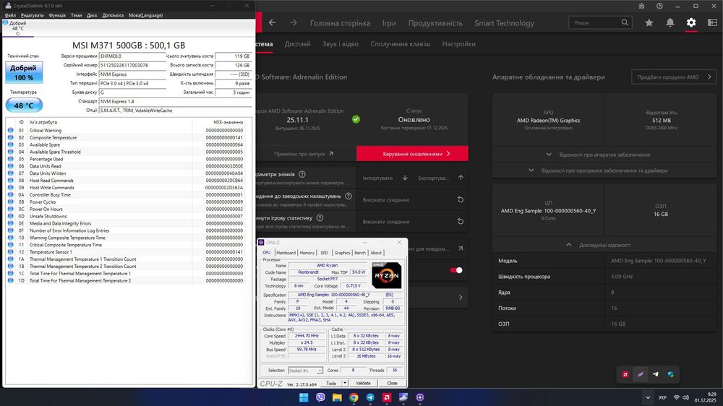This screenshot has height=406, width=723.
Task: Click Validate button in CPU-Z
Action: click(364, 383)
